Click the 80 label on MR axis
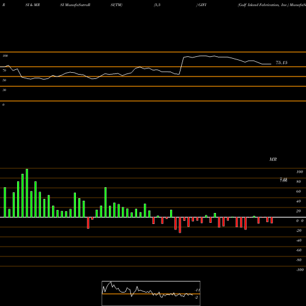The image size is (306, 306). pos(299,182)
